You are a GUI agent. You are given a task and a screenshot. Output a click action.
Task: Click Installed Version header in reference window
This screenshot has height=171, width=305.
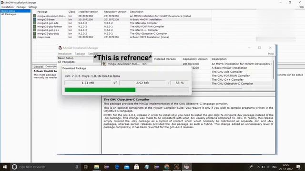[x=165, y=59]
